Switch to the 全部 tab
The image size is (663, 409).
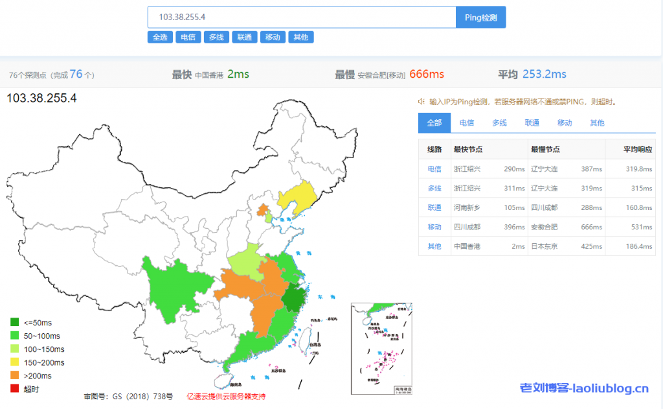coord(434,123)
